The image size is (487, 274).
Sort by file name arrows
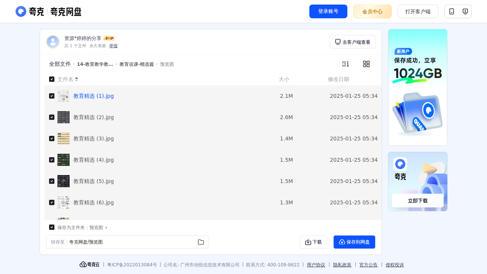pos(76,79)
